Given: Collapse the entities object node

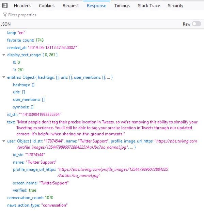Looking at the screenshot, I should [4, 77].
